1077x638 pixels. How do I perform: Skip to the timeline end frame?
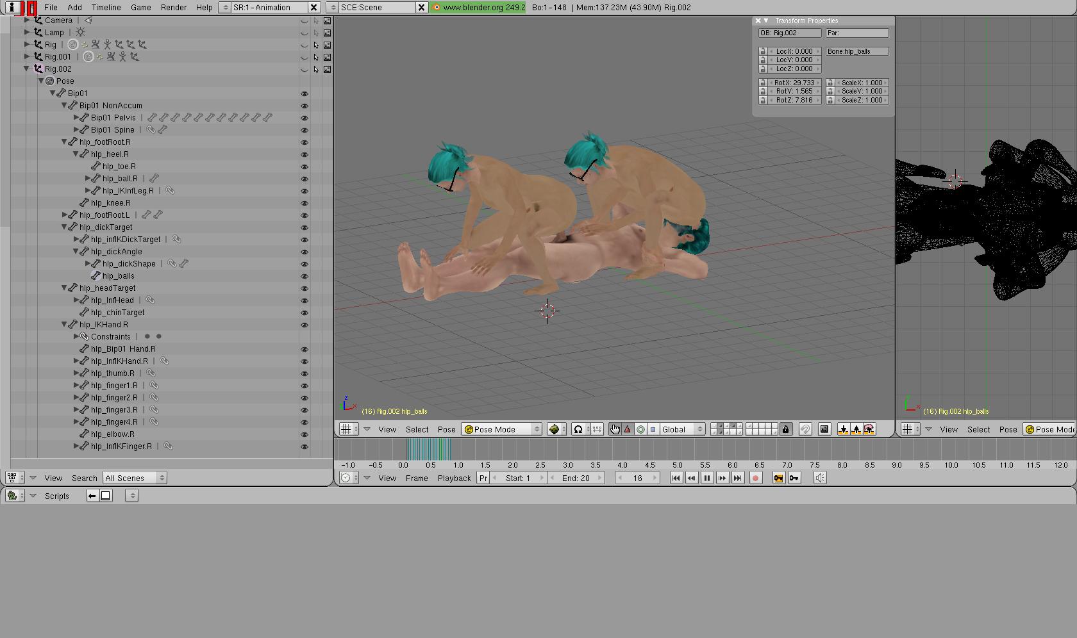coord(738,478)
